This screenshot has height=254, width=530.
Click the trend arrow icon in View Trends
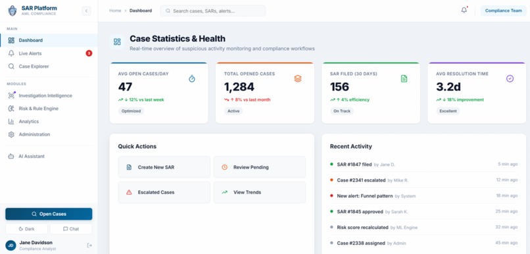224,192
